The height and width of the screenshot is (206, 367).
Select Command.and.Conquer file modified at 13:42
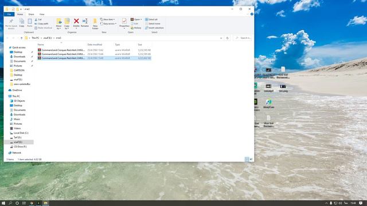(x=94, y=50)
